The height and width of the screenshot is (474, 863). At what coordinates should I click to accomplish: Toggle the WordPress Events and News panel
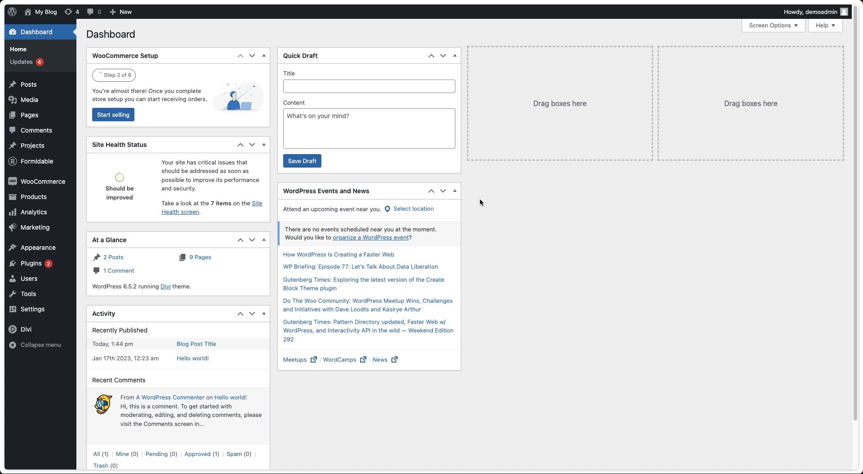click(455, 191)
